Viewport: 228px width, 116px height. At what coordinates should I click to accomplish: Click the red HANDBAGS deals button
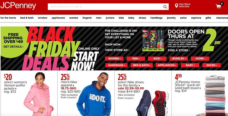pos(116,65)
